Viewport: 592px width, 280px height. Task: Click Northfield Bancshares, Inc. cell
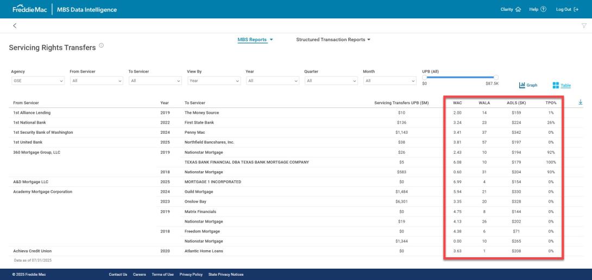pyautogui.click(x=209, y=142)
